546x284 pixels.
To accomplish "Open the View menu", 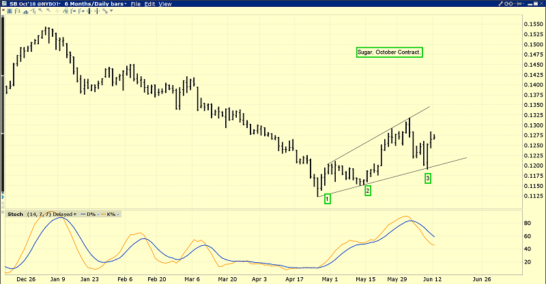I will pyautogui.click(x=165, y=4).
